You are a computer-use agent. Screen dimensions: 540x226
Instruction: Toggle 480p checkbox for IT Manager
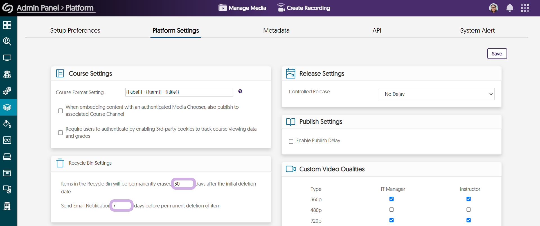tap(391, 210)
